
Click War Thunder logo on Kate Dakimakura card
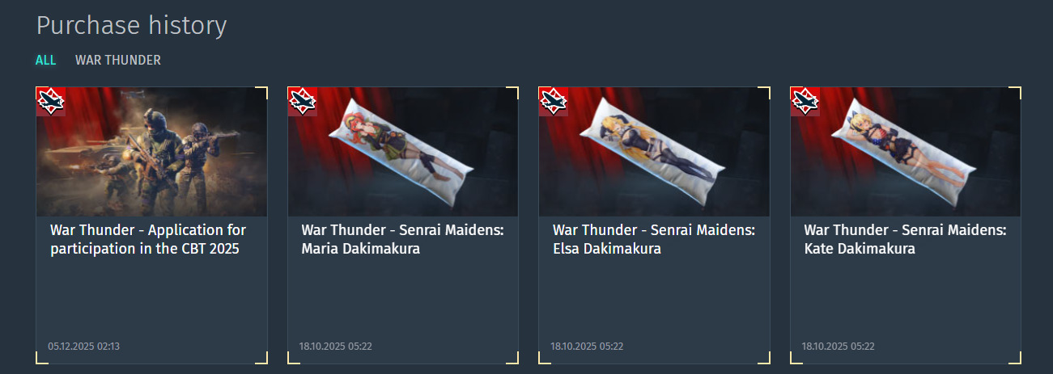coord(805,102)
